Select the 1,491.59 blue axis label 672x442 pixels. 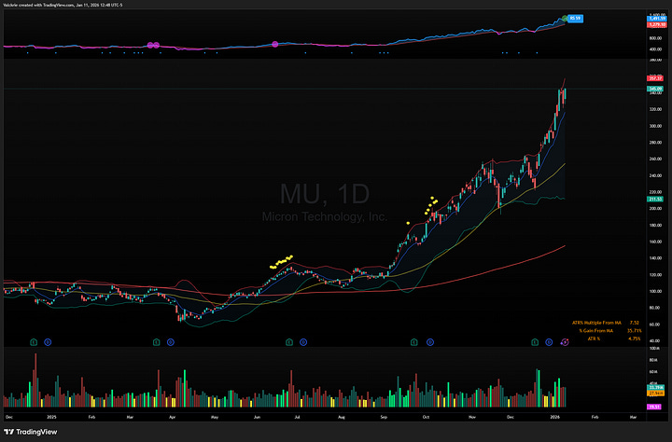(656, 19)
